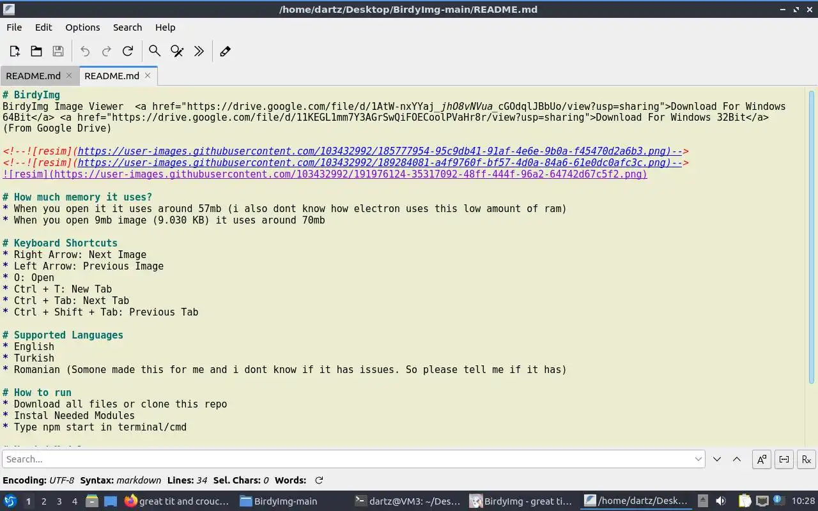Open Replace with the magnifier-pencil icon

point(177,51)
